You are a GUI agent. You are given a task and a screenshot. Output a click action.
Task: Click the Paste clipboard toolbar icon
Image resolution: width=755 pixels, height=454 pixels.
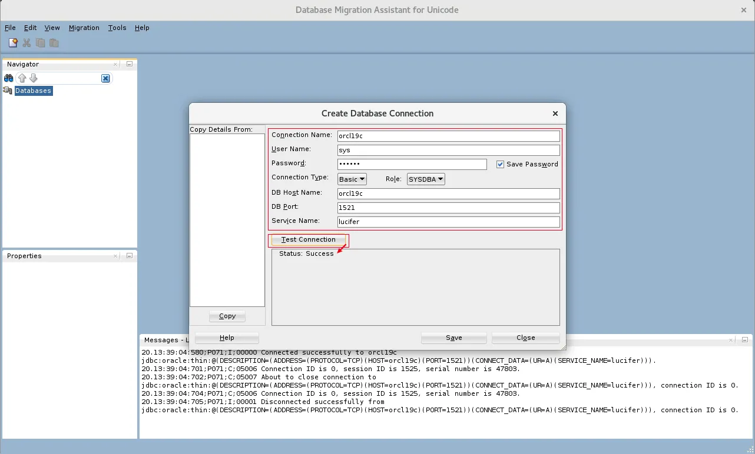[54, 43]
